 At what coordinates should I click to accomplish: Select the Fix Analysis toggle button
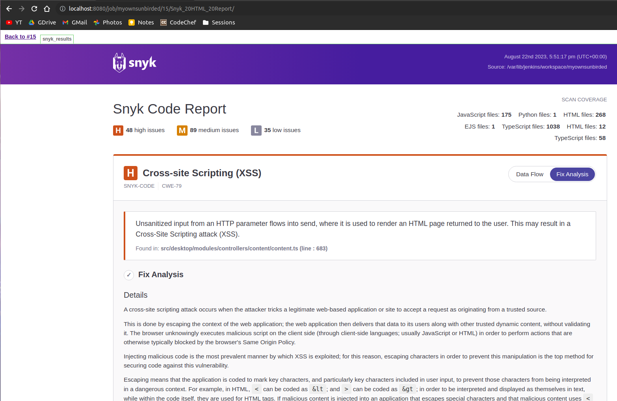[572, 174]
